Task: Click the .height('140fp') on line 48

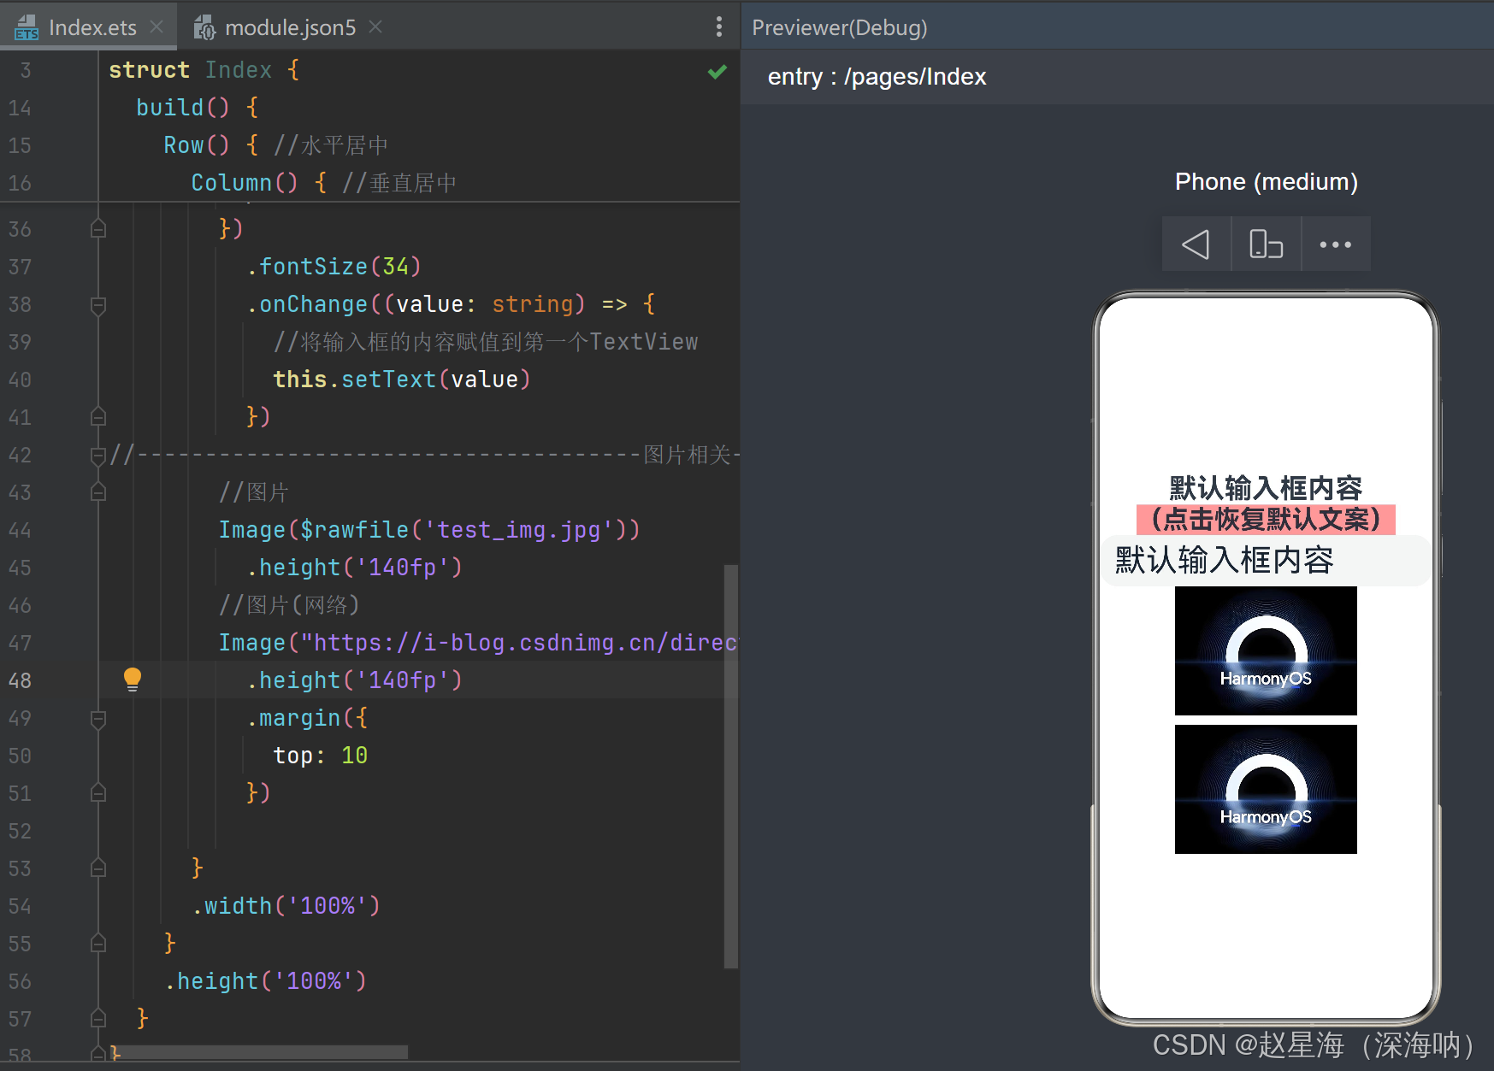Action: [x=354, y=680]
